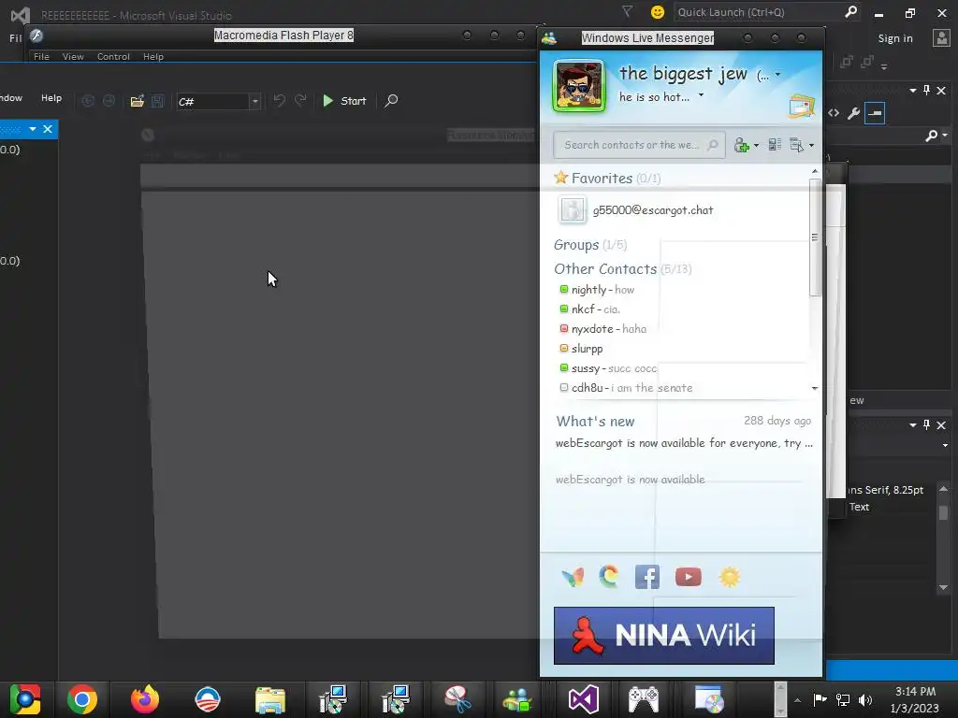The image size is (958, 718).
Task: Open the Add a contact dropdown arrow
Action: pyautogui.click(x=756, y=145)
